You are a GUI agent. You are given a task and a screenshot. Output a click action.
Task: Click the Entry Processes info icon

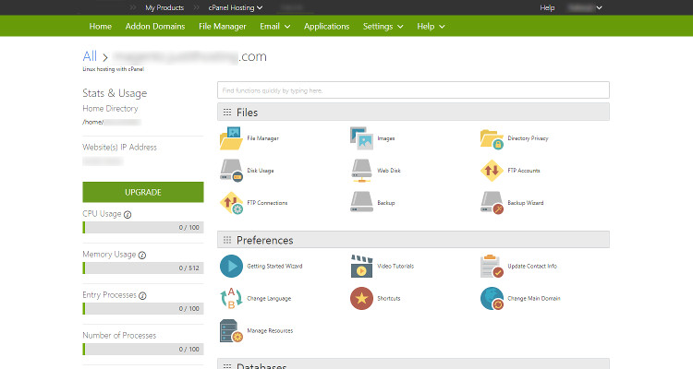(x=142, y=296)
